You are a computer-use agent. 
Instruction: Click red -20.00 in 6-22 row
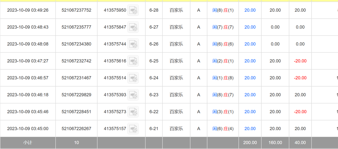coord(300,112)
